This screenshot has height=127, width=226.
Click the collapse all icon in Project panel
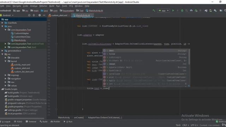click(34, 15)
